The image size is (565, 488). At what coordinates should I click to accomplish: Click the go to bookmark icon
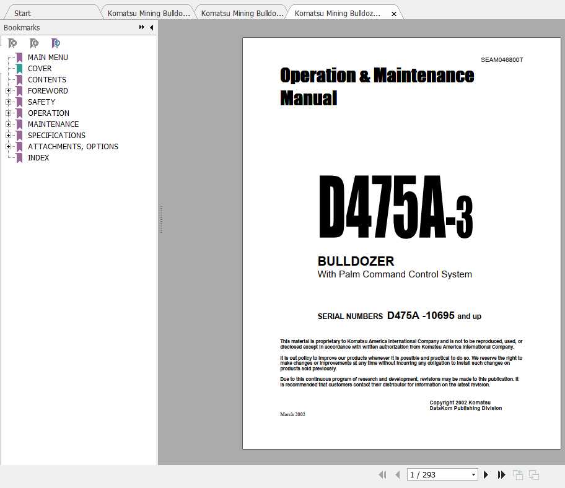coord(56,43)
